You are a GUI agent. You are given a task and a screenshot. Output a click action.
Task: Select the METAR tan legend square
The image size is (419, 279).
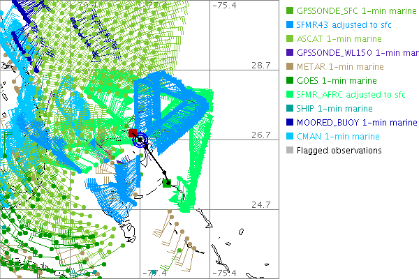(x=290, y=66)
